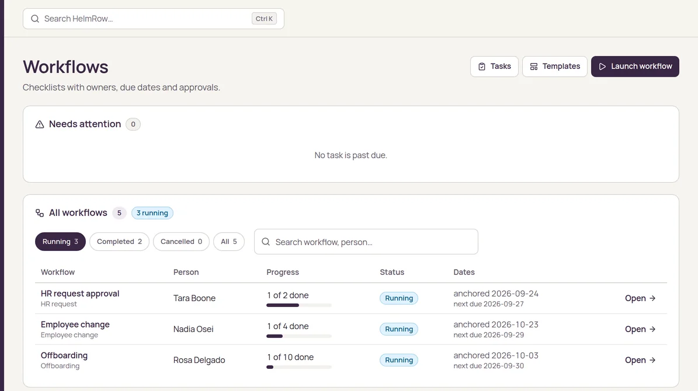698x391 pixels.
Task: Click the Running badge for HR request approval
Action: [x=399, y=298]
